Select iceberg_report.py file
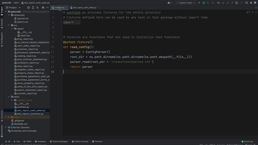Viewport: 258px width, 145px height. pos(25,56)
